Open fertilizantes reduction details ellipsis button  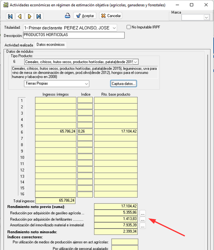[x=143, y=219]
